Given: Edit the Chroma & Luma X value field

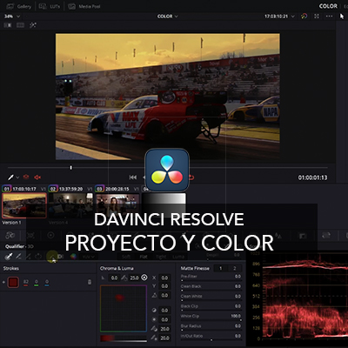Looking at the screenshot, I should (164, 278).
